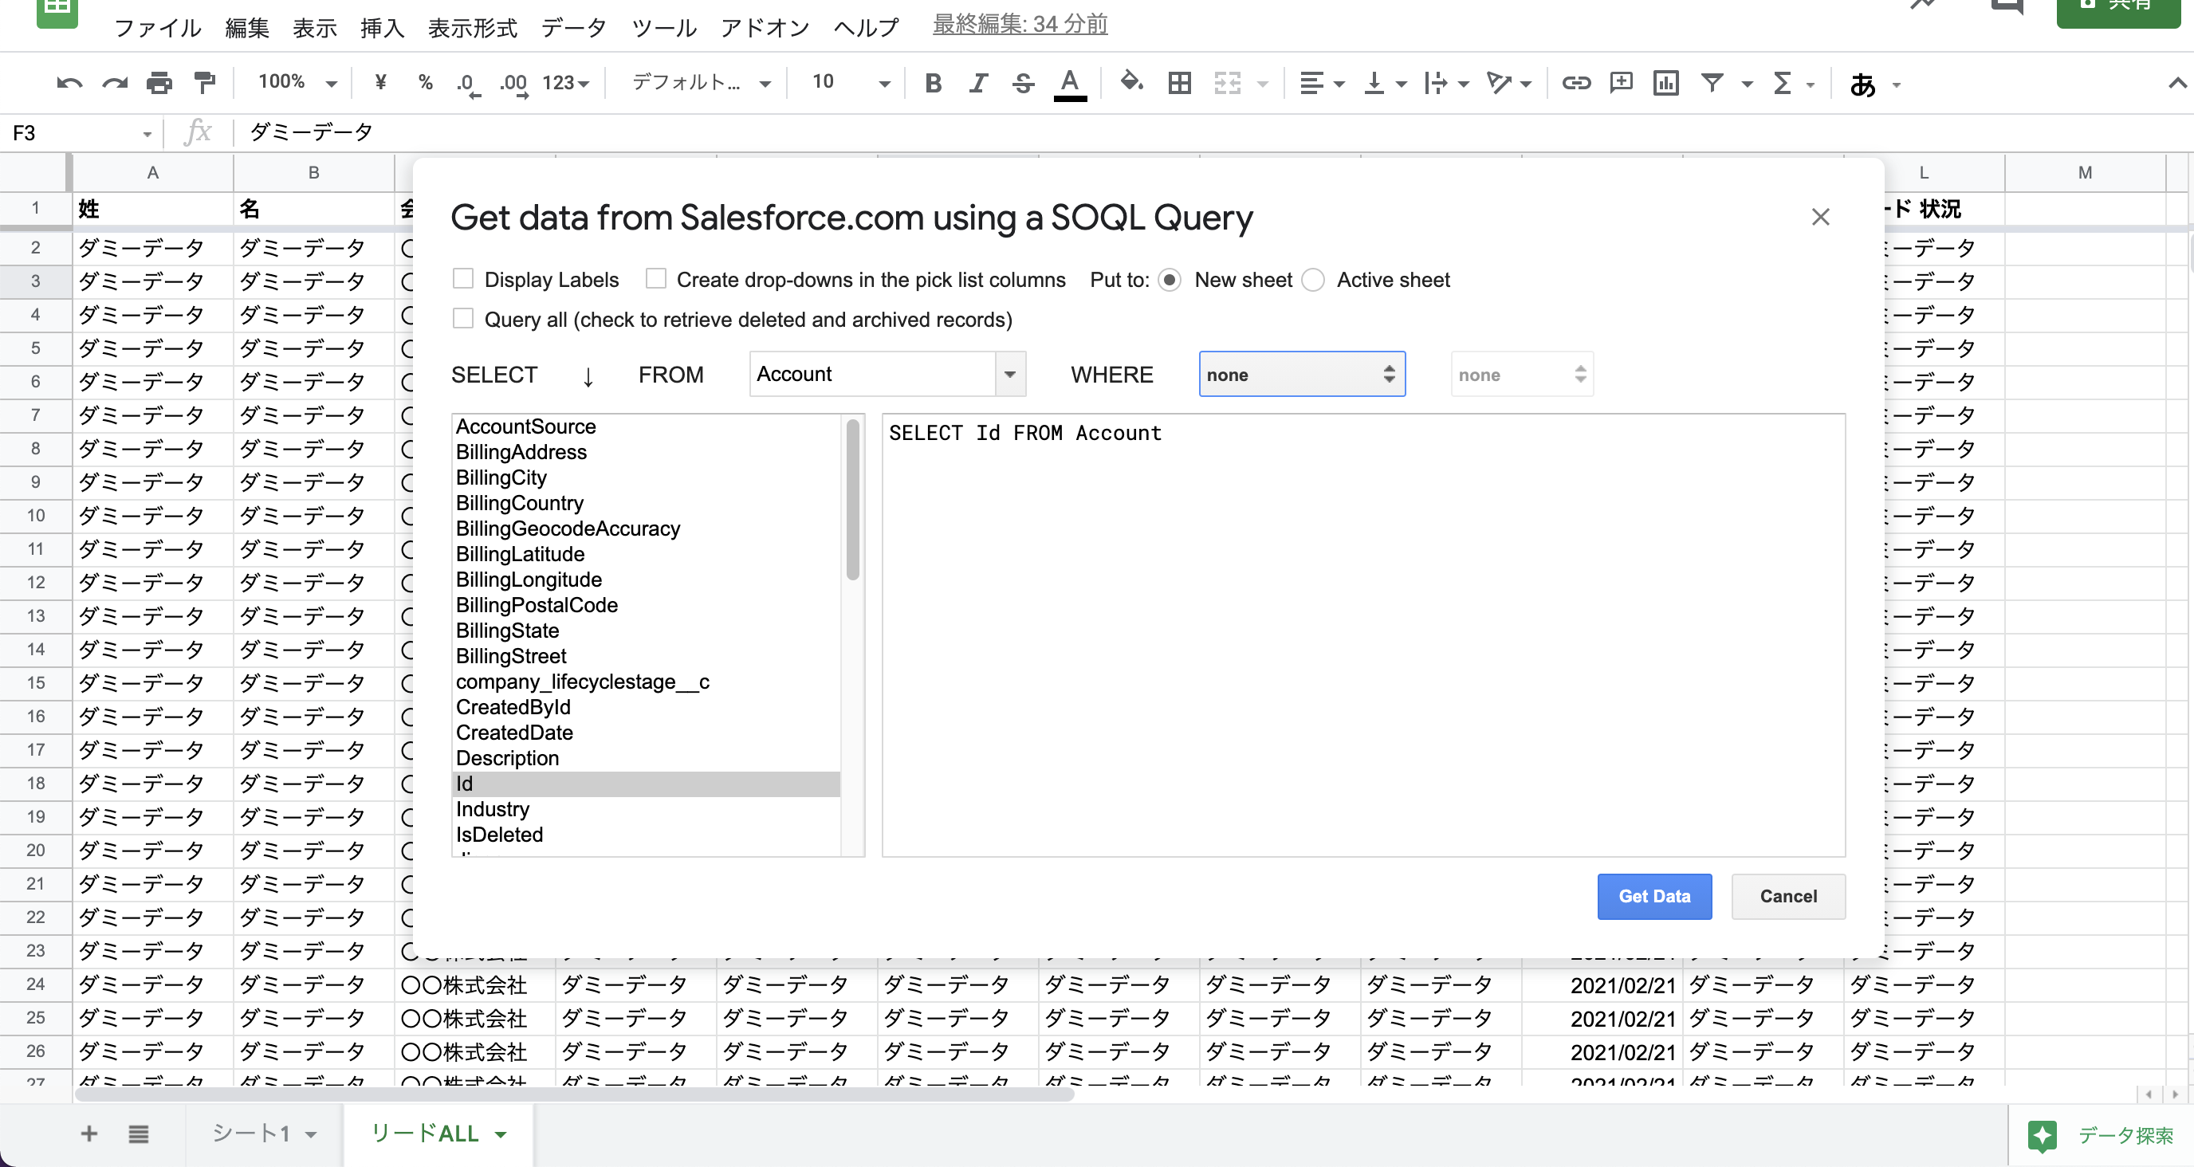Screen dimensions: 2194x1167
Task: Click the Get Data button
Action: click(1654, 896)
